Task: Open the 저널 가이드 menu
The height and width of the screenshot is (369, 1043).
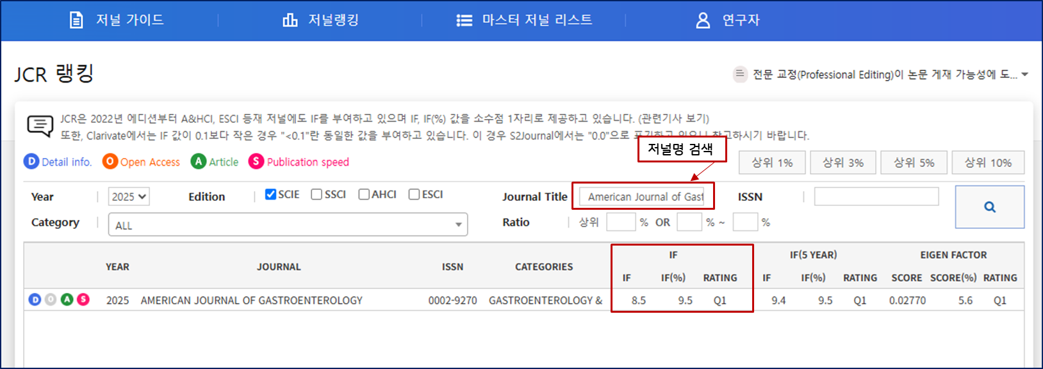Action: (x=129, y=20)
